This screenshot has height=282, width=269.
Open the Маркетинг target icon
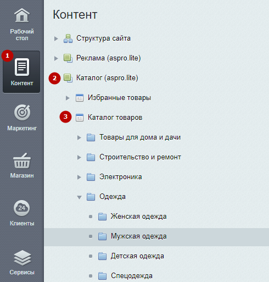click(x=22, y=112)
